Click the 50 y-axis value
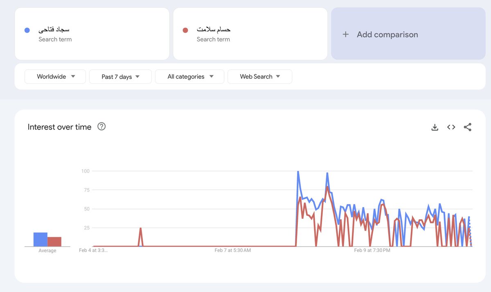491x292 pixels. click(x=86, y=209)
